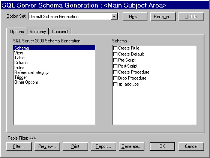Tick the Post-Script checkbox
Viewport: 210px width, 158px height.
(x=115, y=66)
